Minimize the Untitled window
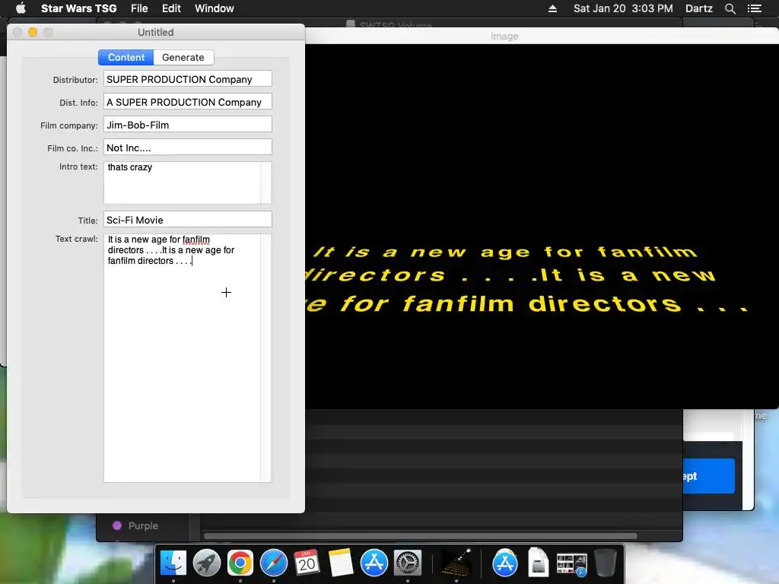779x584 pixels. pyautogui.click(x=33, y=32)
